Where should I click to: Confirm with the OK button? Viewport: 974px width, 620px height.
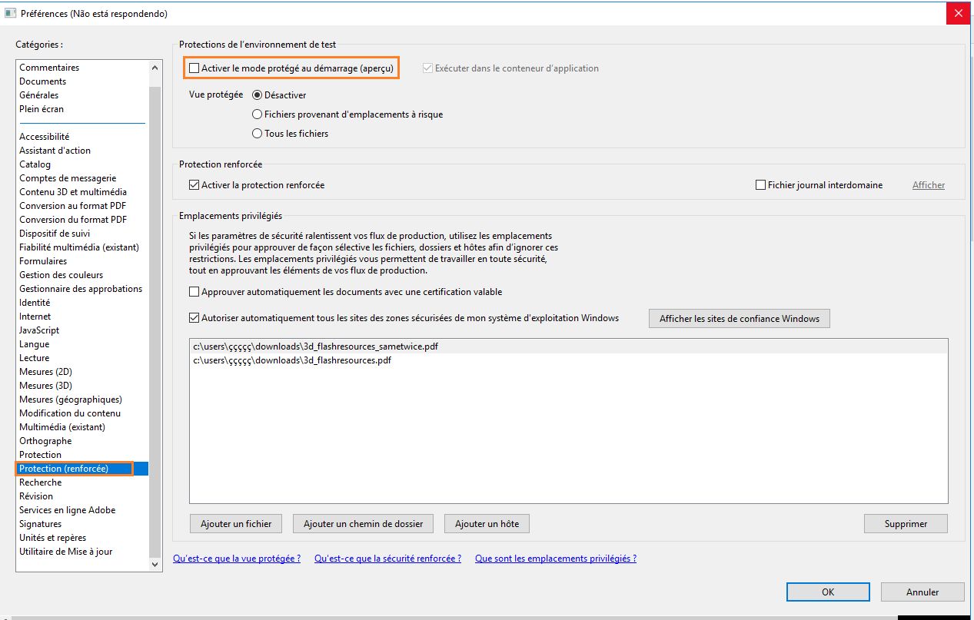tap(828, 592)
